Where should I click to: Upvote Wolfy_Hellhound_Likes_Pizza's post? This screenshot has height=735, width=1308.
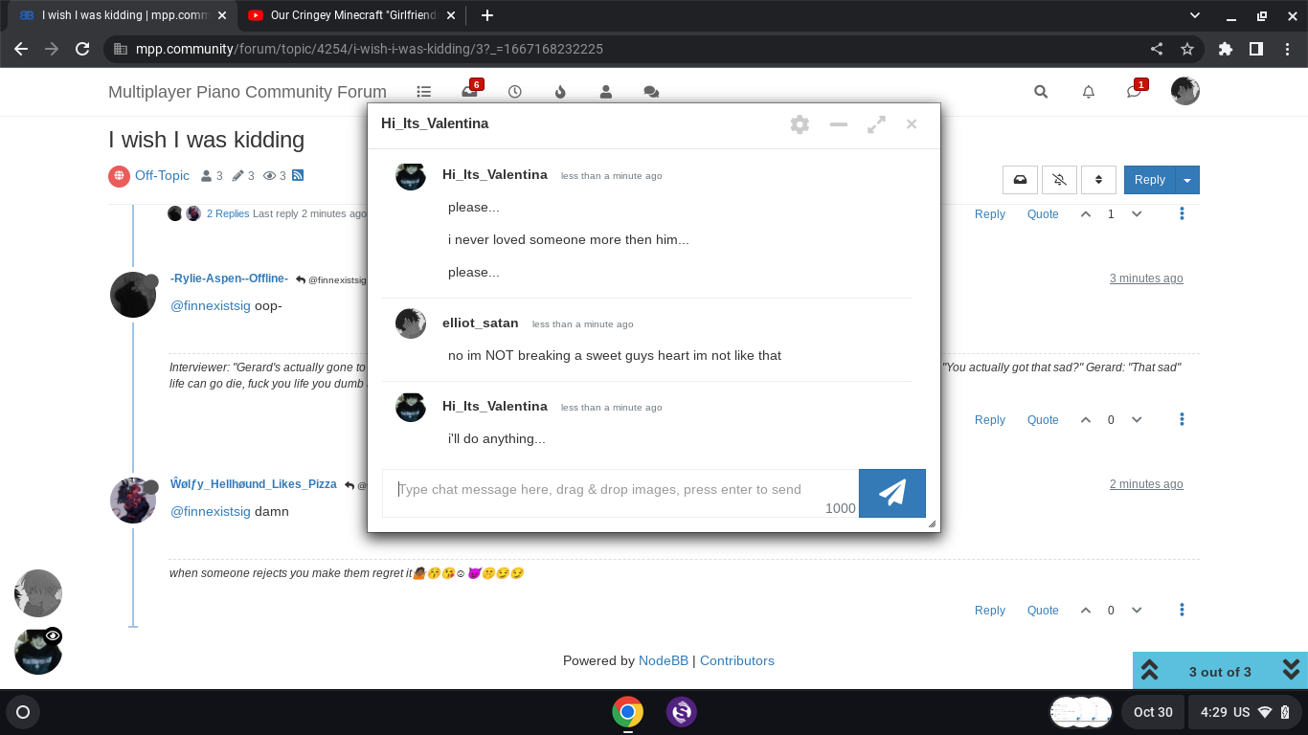pyautogui.click(x=1086, y=610)
